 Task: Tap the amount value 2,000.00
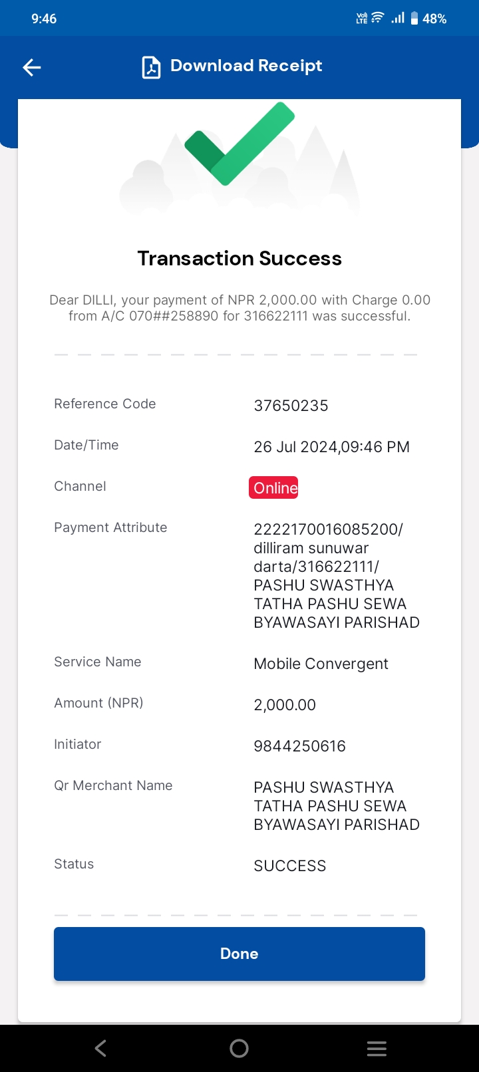click(285, 705)
